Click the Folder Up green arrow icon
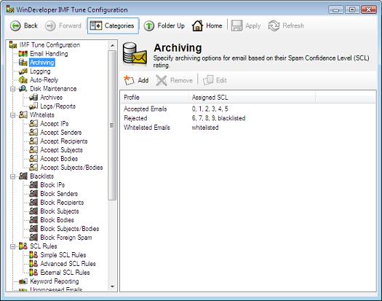This screenshot has height=301, width=382. coord(149,26)
